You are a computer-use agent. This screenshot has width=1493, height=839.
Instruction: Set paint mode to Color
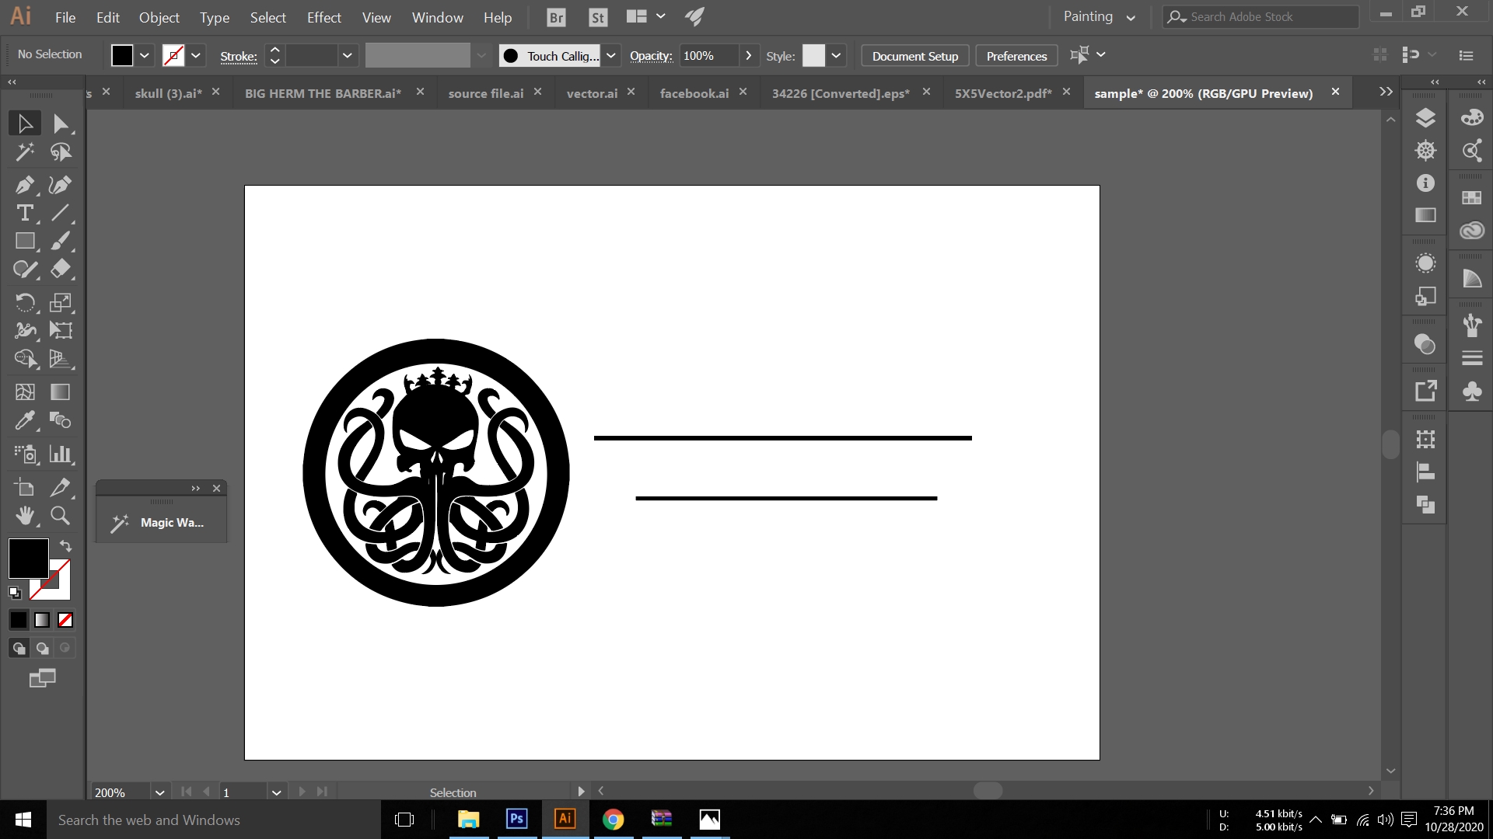pos(19,620)
